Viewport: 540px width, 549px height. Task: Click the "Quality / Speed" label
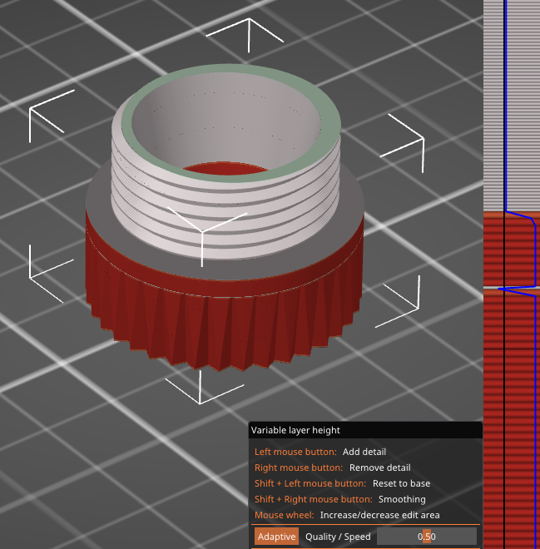(x=338, y=537)
